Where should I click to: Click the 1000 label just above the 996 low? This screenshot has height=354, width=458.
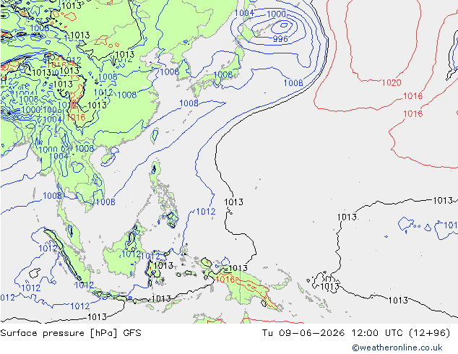(277, 14)
